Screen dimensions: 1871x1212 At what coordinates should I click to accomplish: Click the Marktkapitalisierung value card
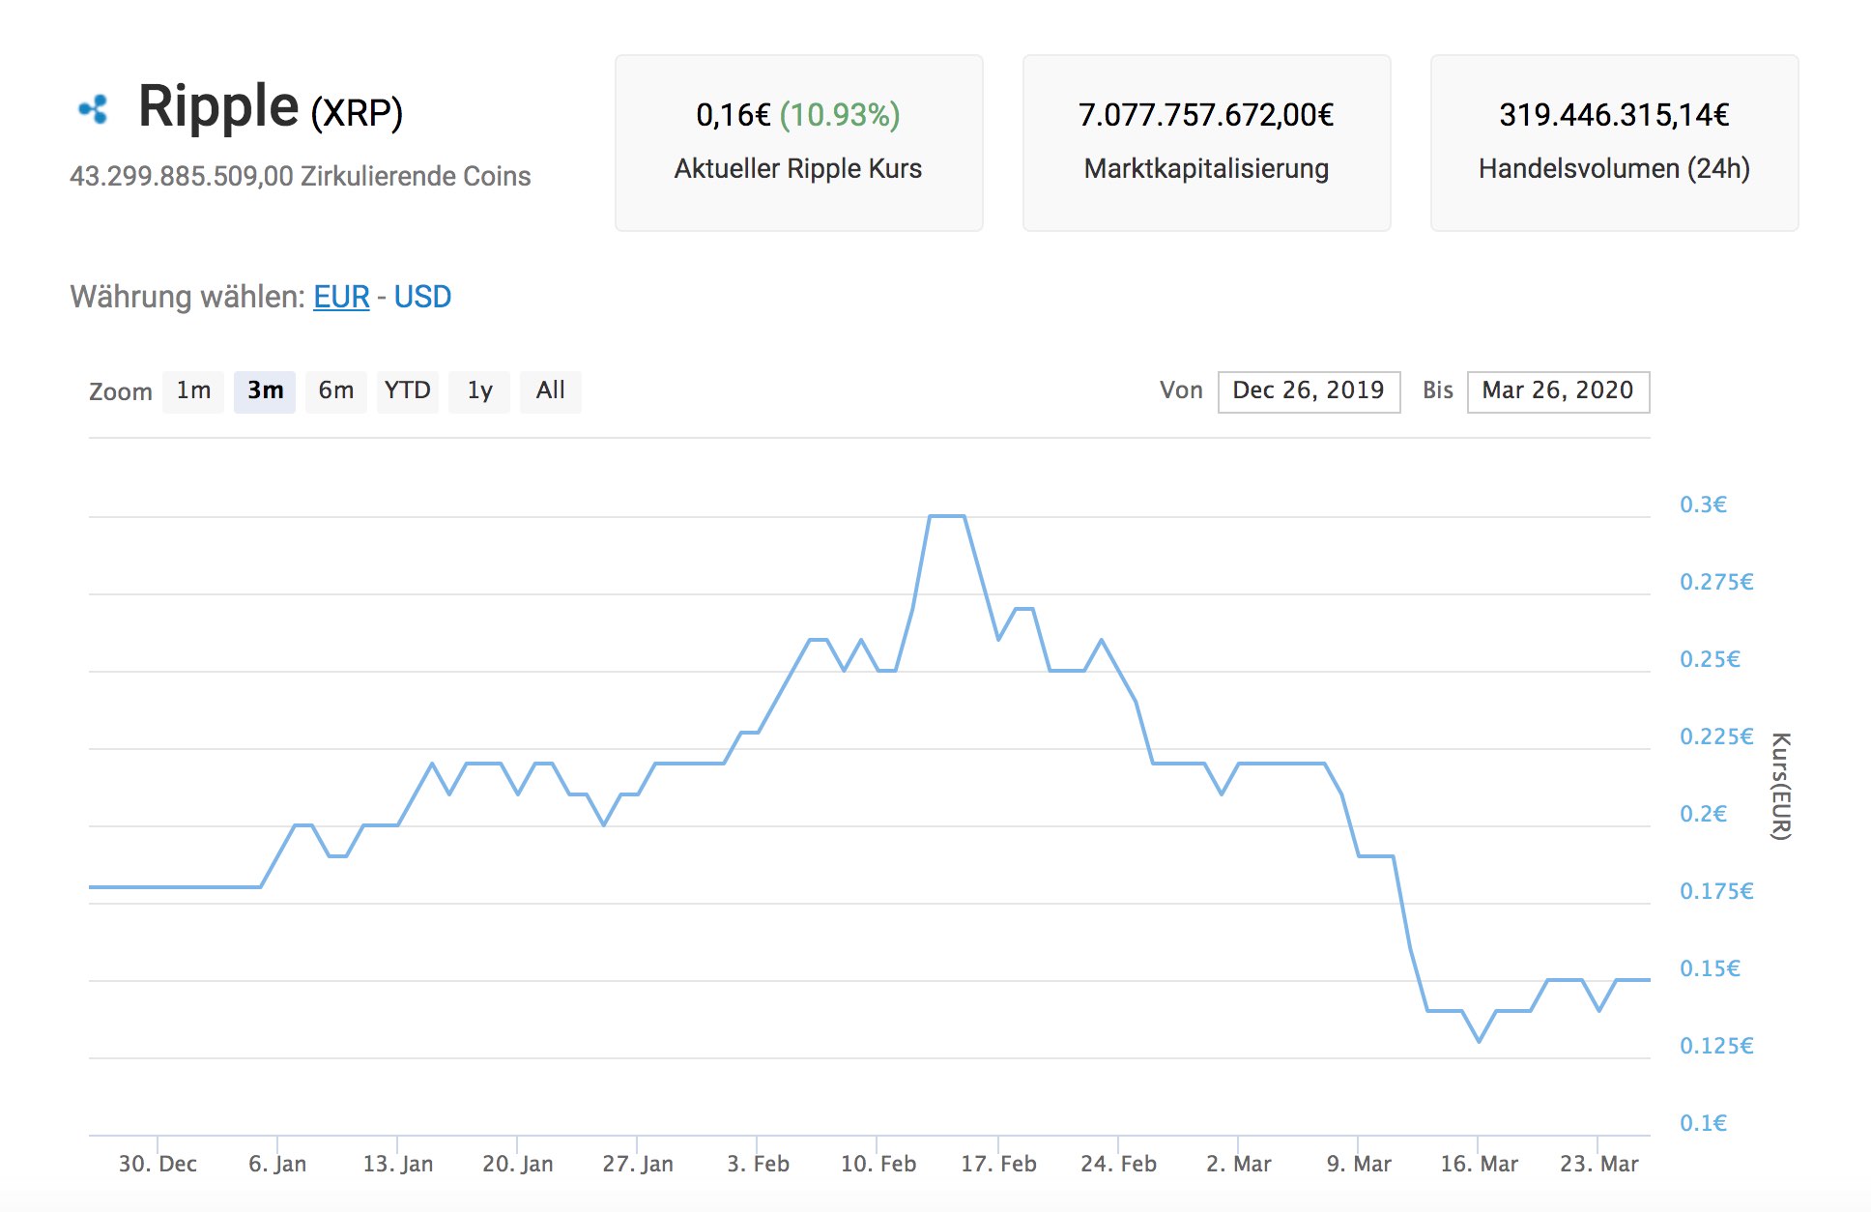1207,143
